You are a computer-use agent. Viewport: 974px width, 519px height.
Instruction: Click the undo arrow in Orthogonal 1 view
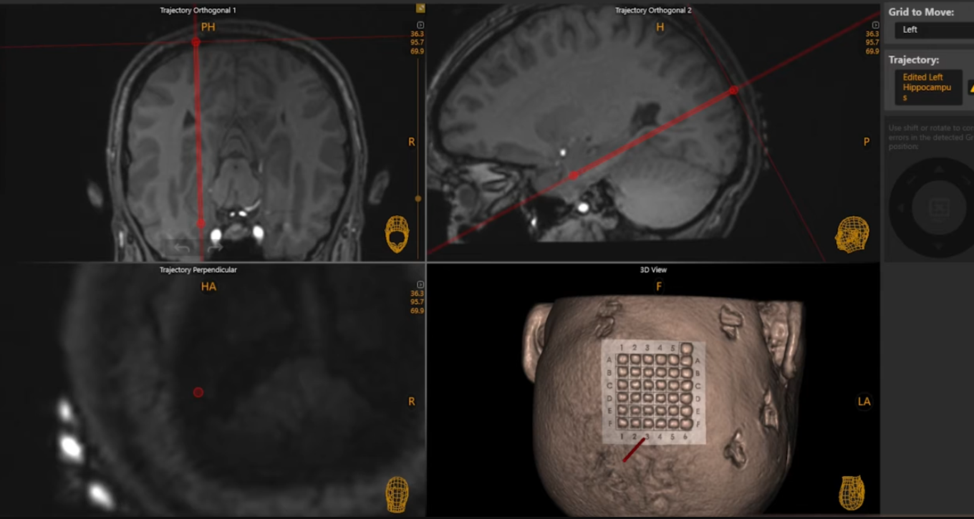pyautogui.click(x=182, y=248)
